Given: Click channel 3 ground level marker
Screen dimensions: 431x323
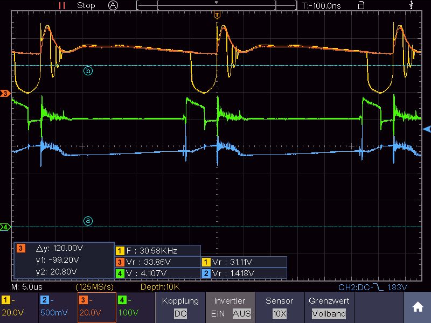Looking at the screenshot, I should [x=5, y=93].
